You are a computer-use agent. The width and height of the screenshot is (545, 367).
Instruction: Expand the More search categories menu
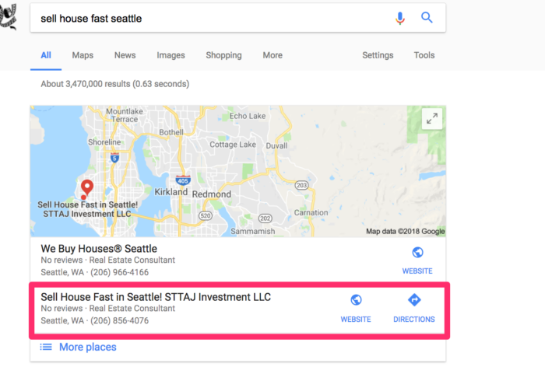[272, 55]
